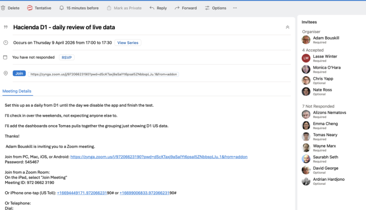Open the three-dot more actions menu

pyautogui.click(x=235, y=8)
